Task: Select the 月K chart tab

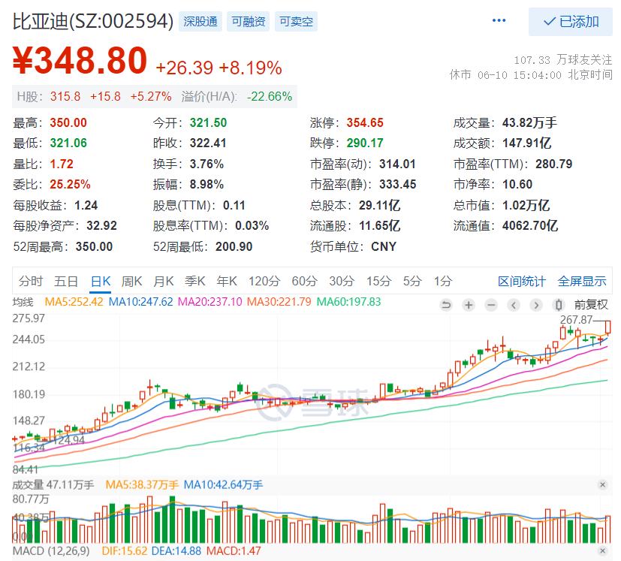Action: click(163, 282)
